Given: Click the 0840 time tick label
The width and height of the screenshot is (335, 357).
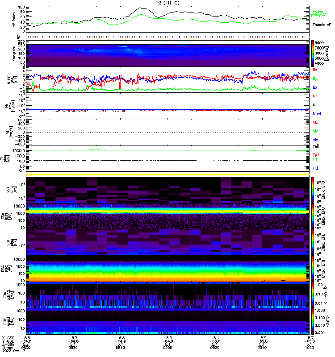Looking at the screenshot, I should click(120, 348).
